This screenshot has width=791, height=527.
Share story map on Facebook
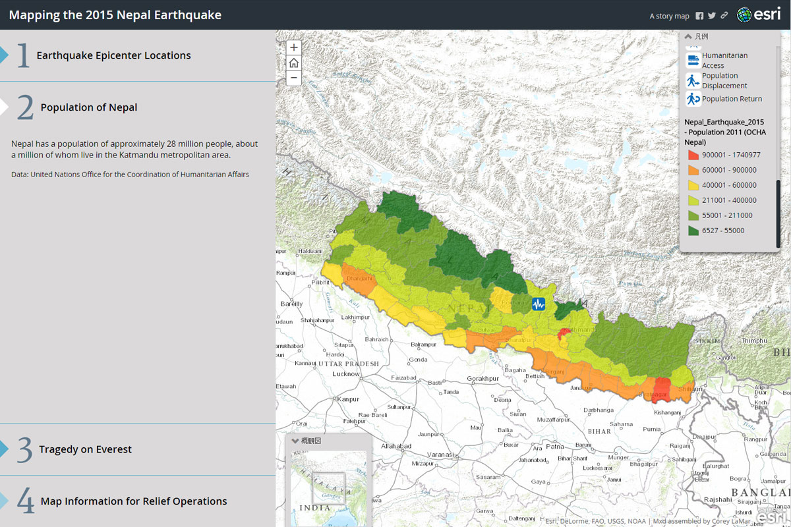pyautogui.click(x=699, y=16)
